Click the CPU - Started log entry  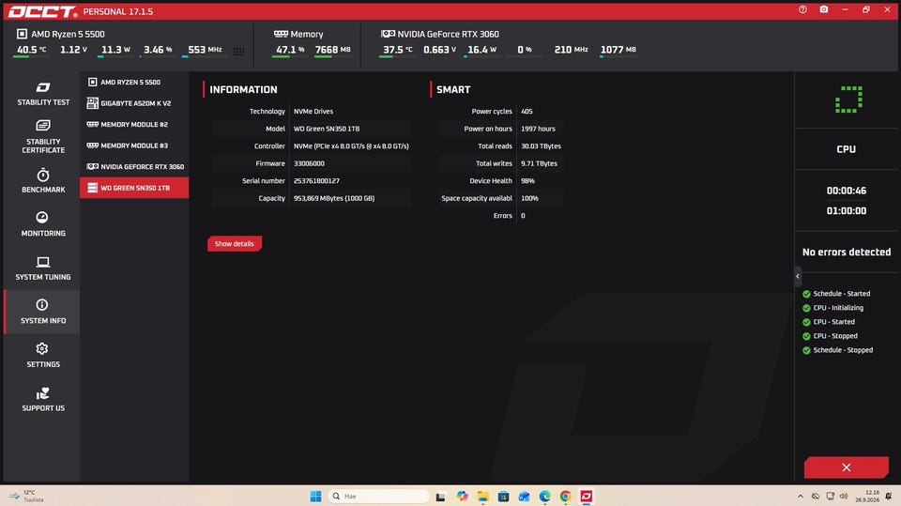[829, 322]
